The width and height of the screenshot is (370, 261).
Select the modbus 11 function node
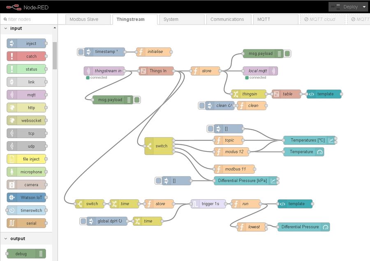(234, 169)
